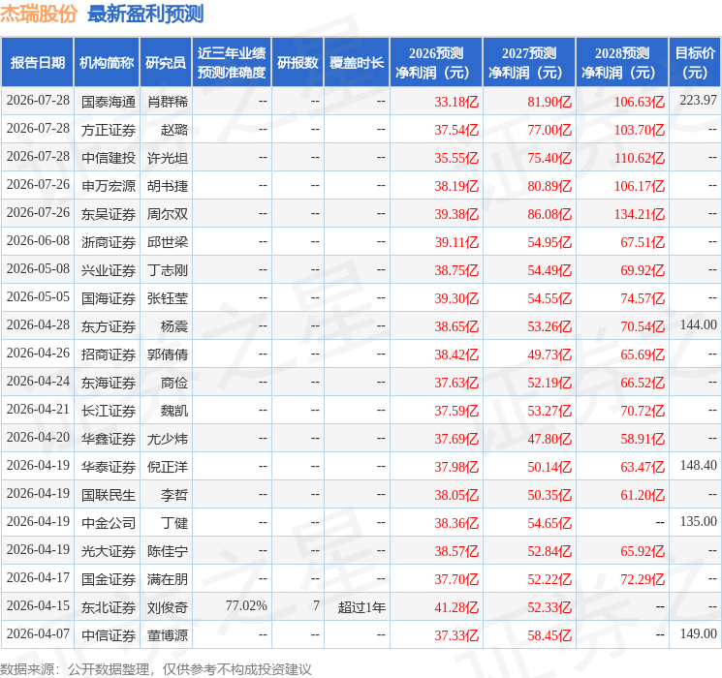
Task: Click target price 144.00
Action: pyautogui.click(x=698, y=325)
